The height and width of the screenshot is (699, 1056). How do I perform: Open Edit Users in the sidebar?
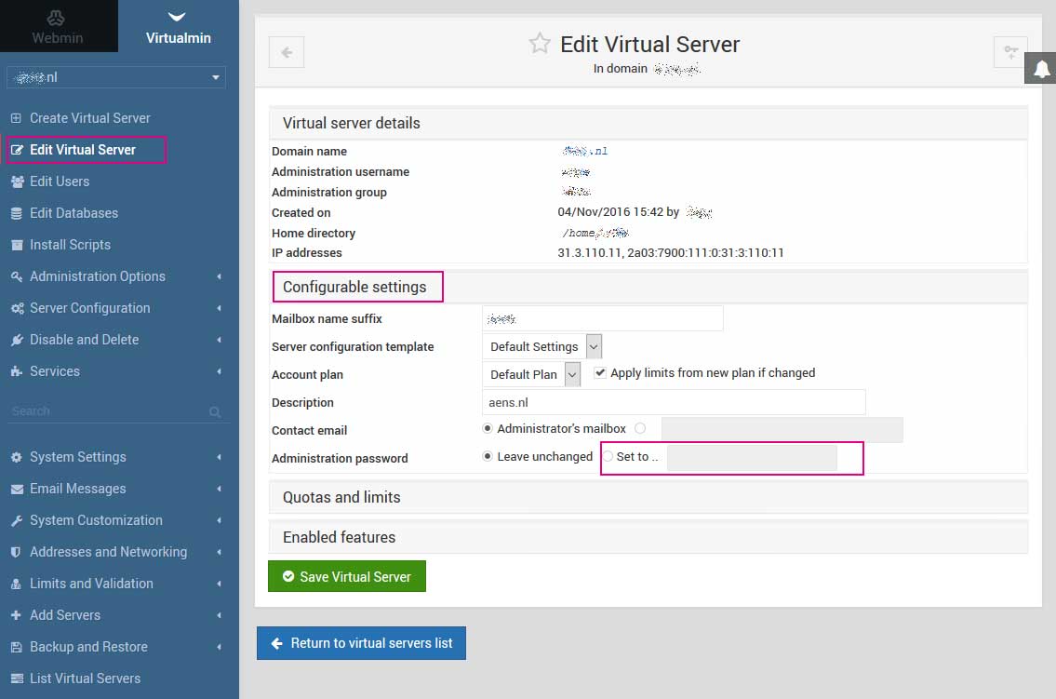point(60,181)
